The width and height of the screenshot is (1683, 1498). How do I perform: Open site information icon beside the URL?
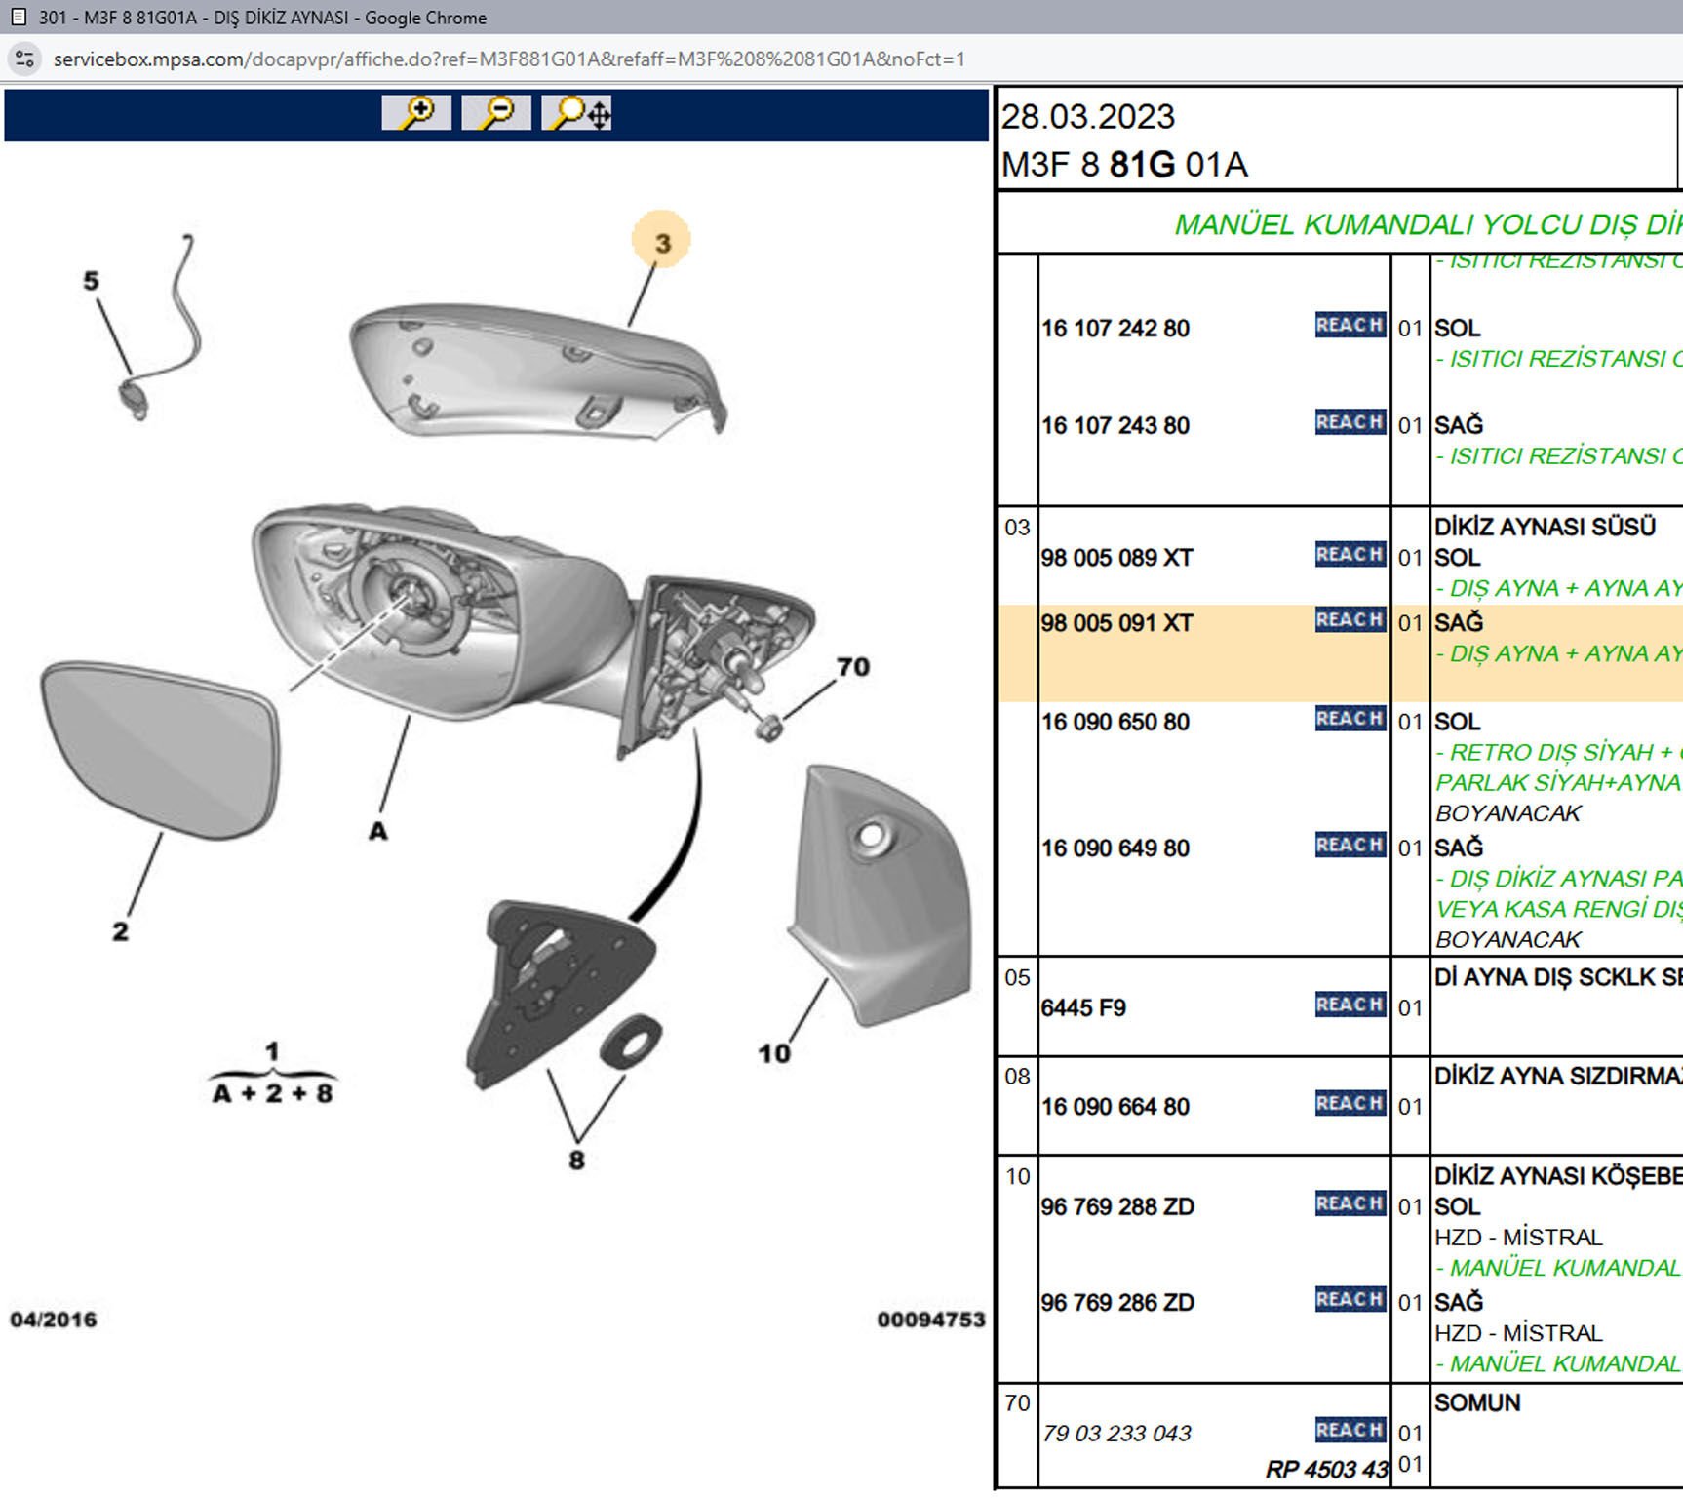[x=24, y=59]
